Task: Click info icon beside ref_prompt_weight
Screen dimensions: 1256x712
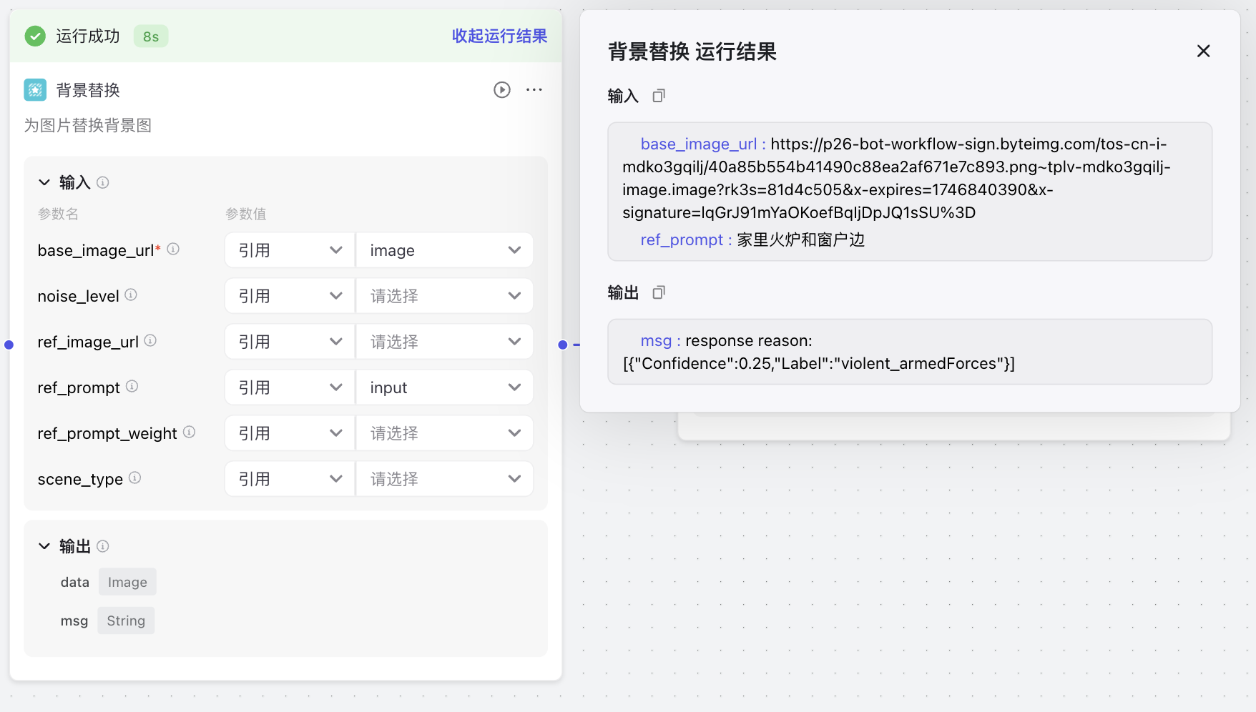Action: [x=189, y=432]
